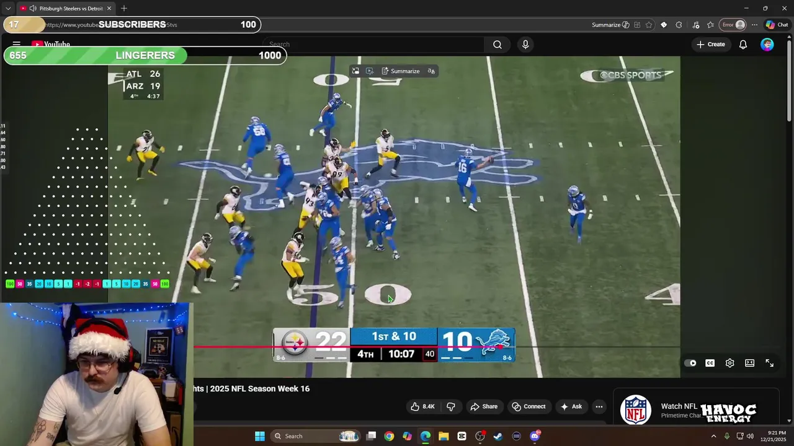Open the more actions ellipsis under the video
This screenshot has height=446, width=794.
[599, 406]
